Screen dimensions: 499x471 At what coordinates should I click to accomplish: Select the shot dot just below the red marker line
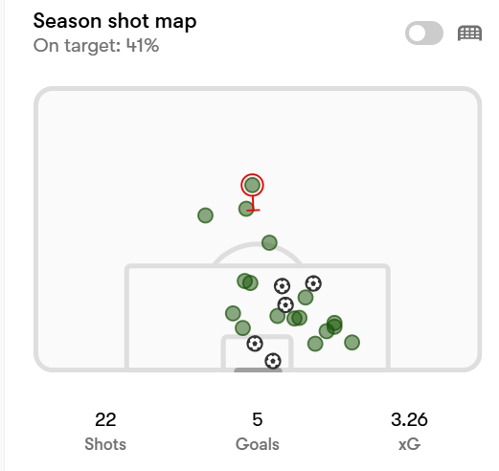[246, 209]
